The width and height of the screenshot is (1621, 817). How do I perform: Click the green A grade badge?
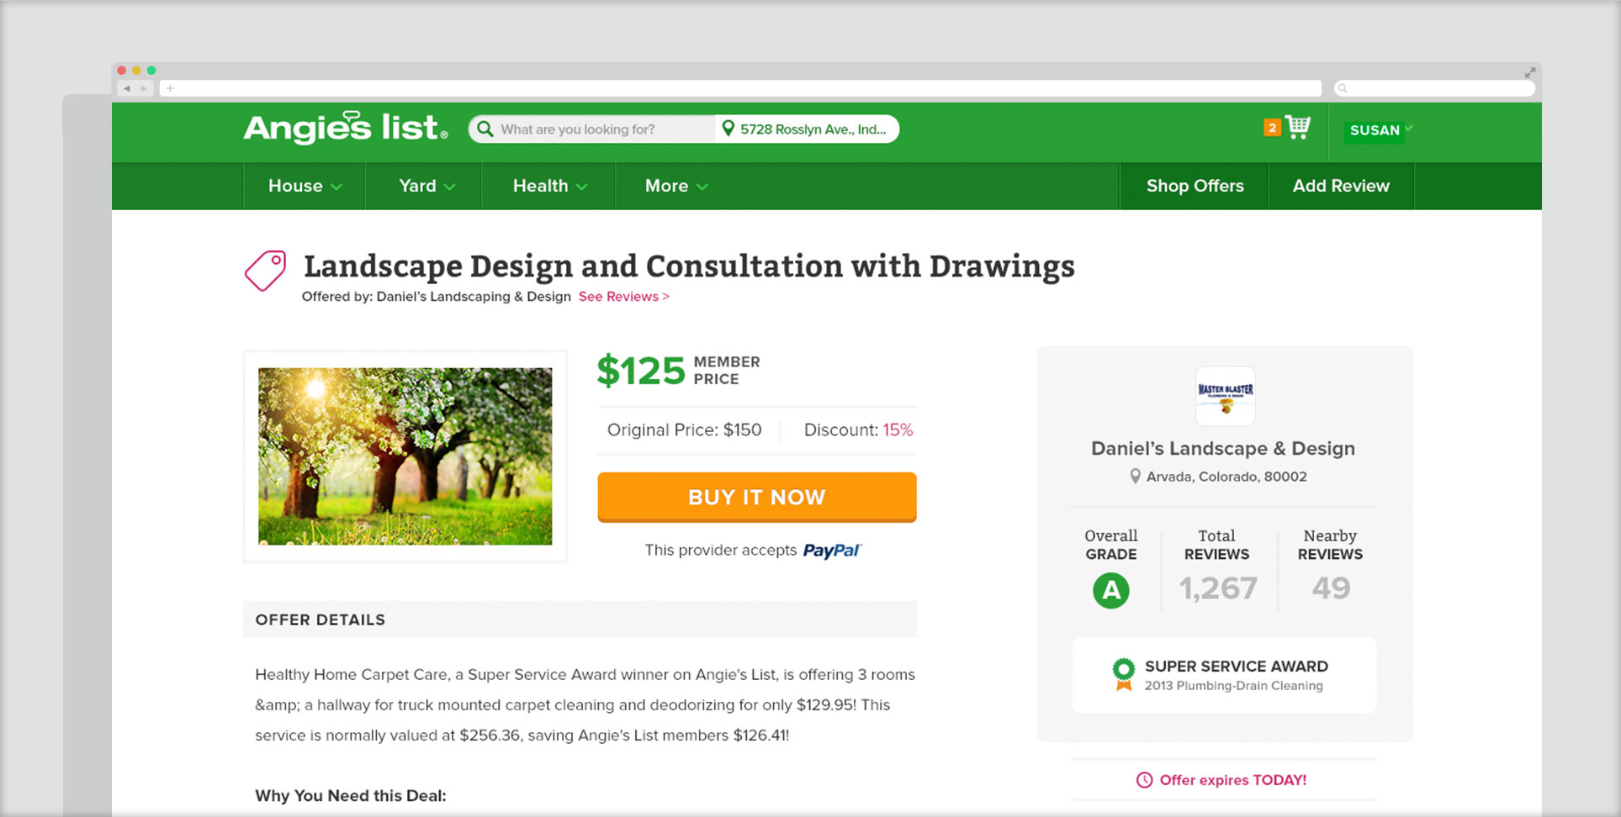pyautogui.click(x=1111, y=590)
